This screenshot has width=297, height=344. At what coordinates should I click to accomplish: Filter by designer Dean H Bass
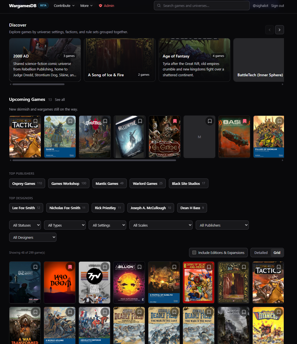[x=192, y=208]
